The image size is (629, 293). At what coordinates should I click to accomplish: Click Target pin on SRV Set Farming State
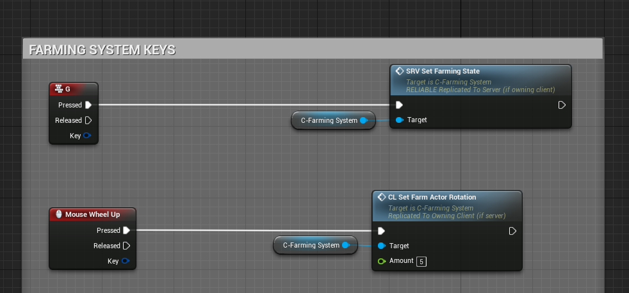(x=399, y=120)
